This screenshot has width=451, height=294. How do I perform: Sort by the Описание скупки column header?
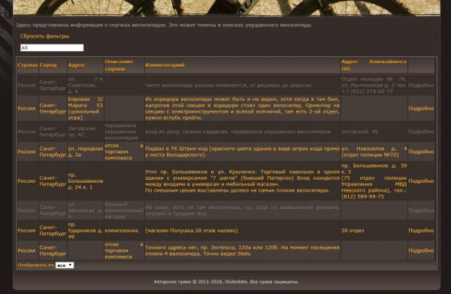119,65
